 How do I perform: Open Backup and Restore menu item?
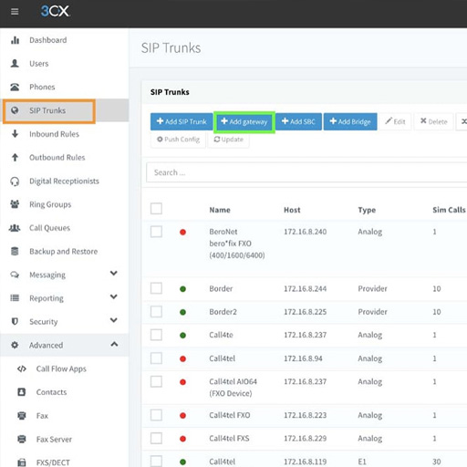64,252
